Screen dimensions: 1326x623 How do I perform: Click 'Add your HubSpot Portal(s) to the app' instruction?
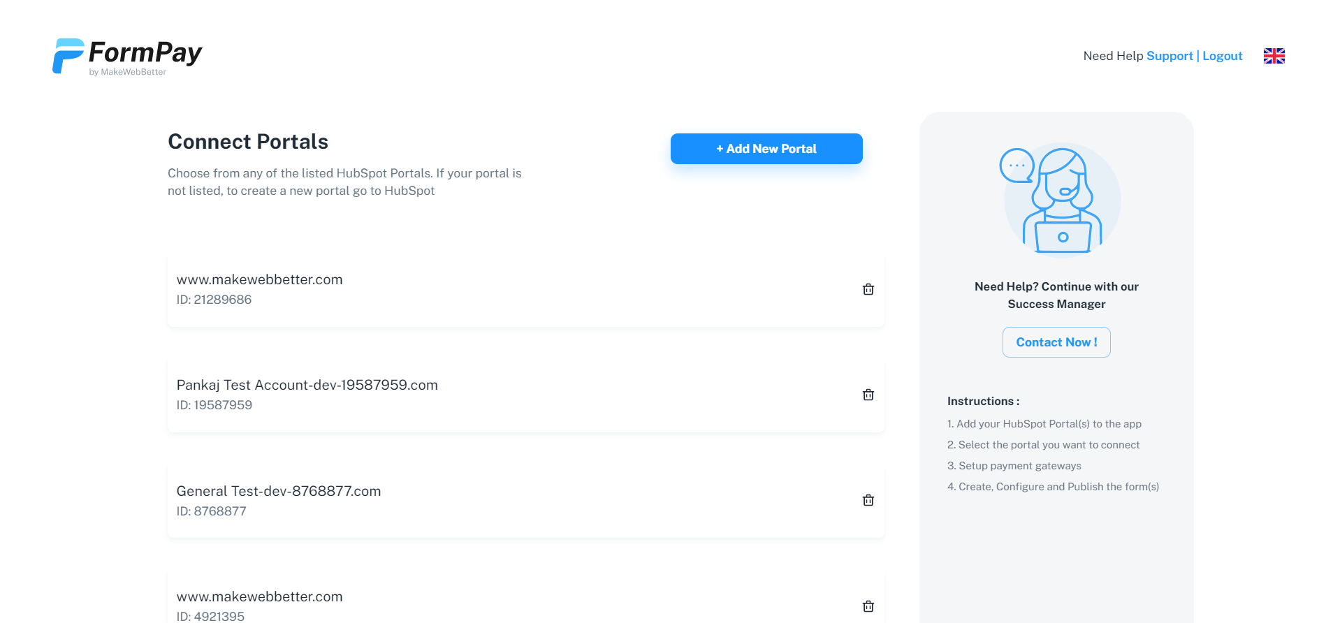coord(1044,424)
